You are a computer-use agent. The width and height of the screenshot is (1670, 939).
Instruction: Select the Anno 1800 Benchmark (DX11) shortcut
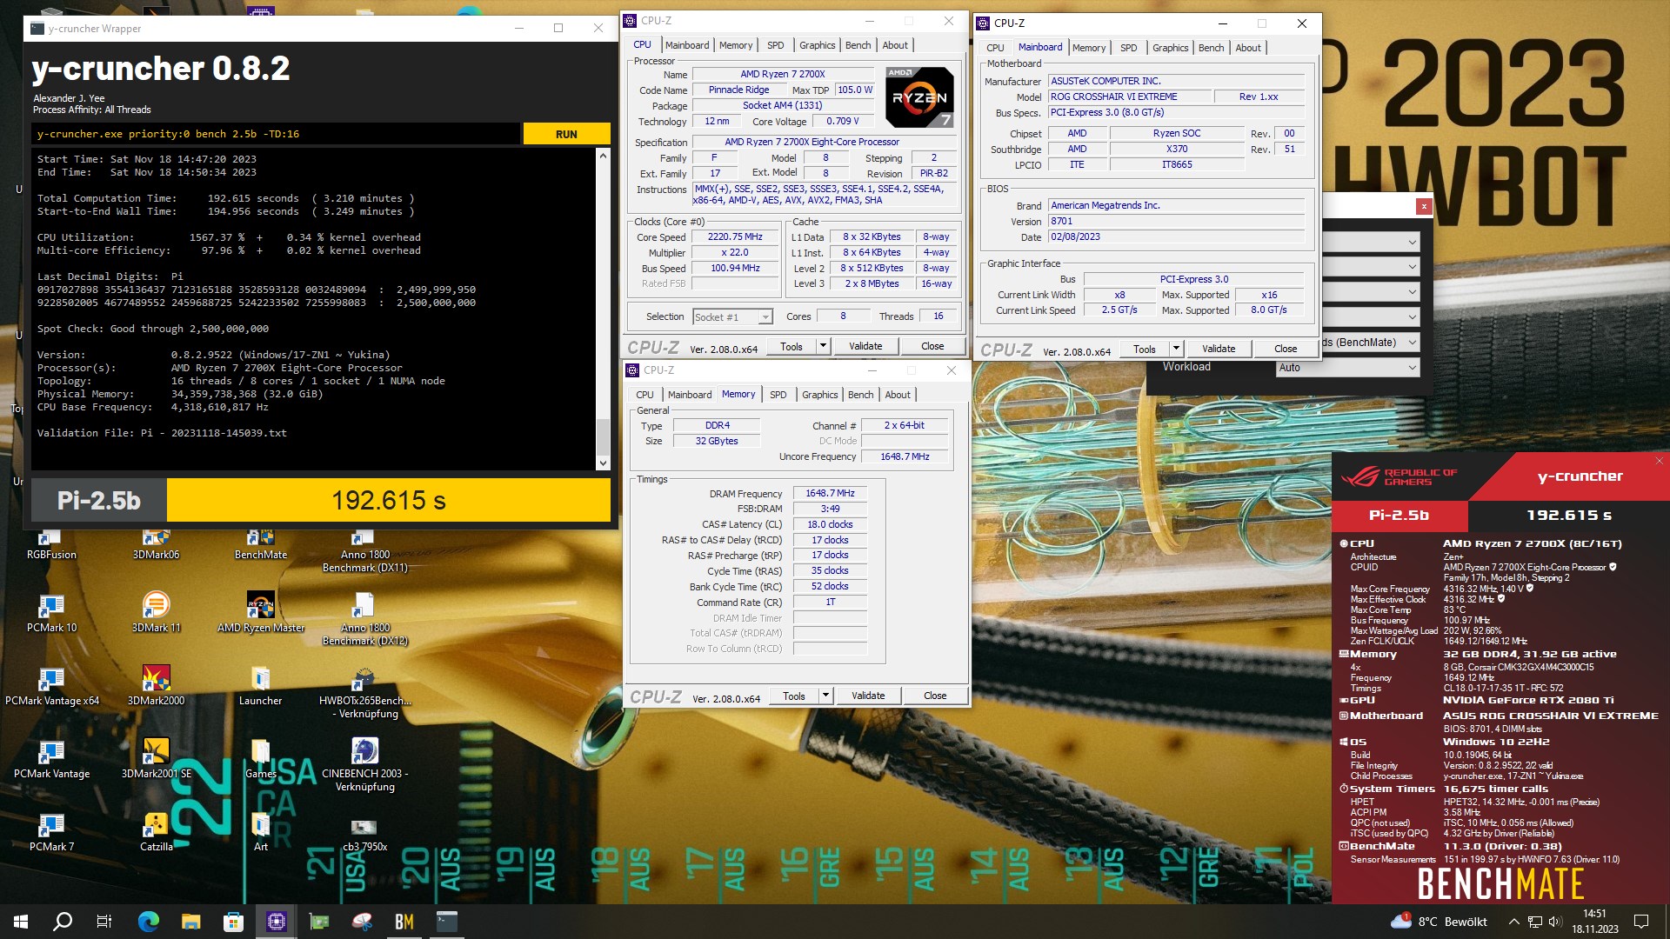coord(364,550)
